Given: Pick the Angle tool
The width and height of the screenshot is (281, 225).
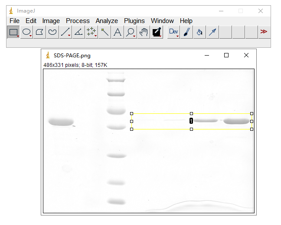Looking at the screenshot, I should (x=78, y=32).
